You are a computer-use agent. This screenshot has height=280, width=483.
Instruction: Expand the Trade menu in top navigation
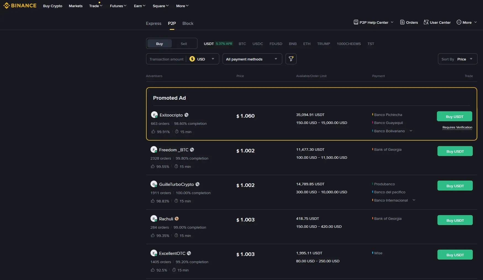[x=96, y=6]
